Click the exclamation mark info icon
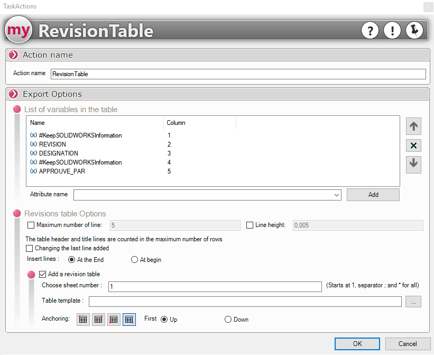 (x=392, y=31)
